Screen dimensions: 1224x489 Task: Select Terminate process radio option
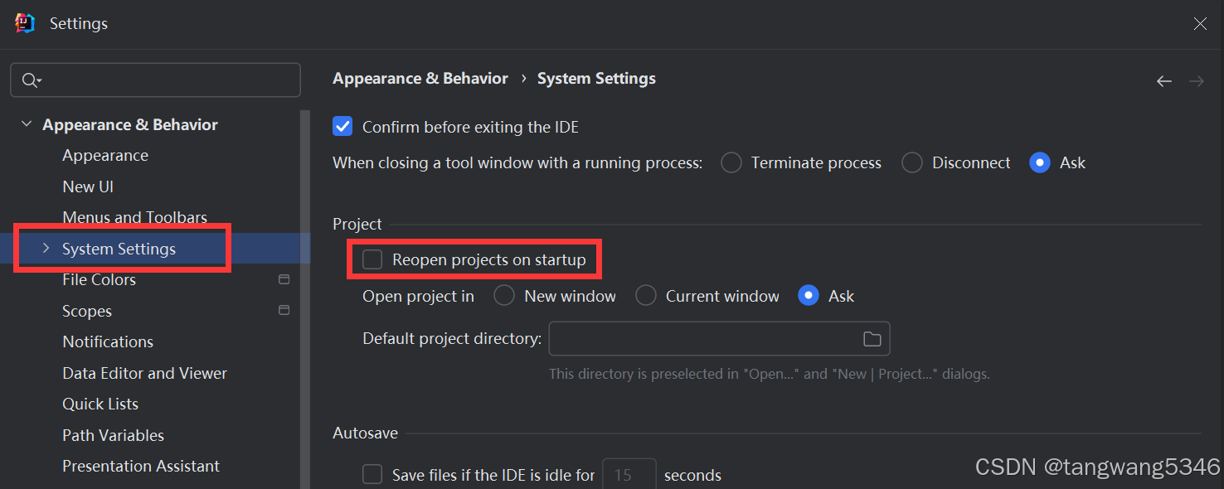tap(731, 163)
